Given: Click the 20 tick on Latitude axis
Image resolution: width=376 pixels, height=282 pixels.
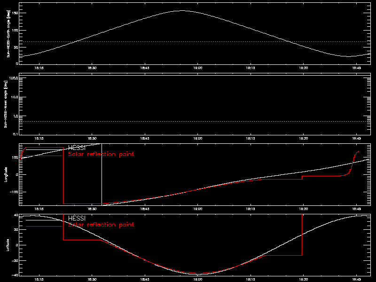Looking at the screenshot, I should click(16, 230).
